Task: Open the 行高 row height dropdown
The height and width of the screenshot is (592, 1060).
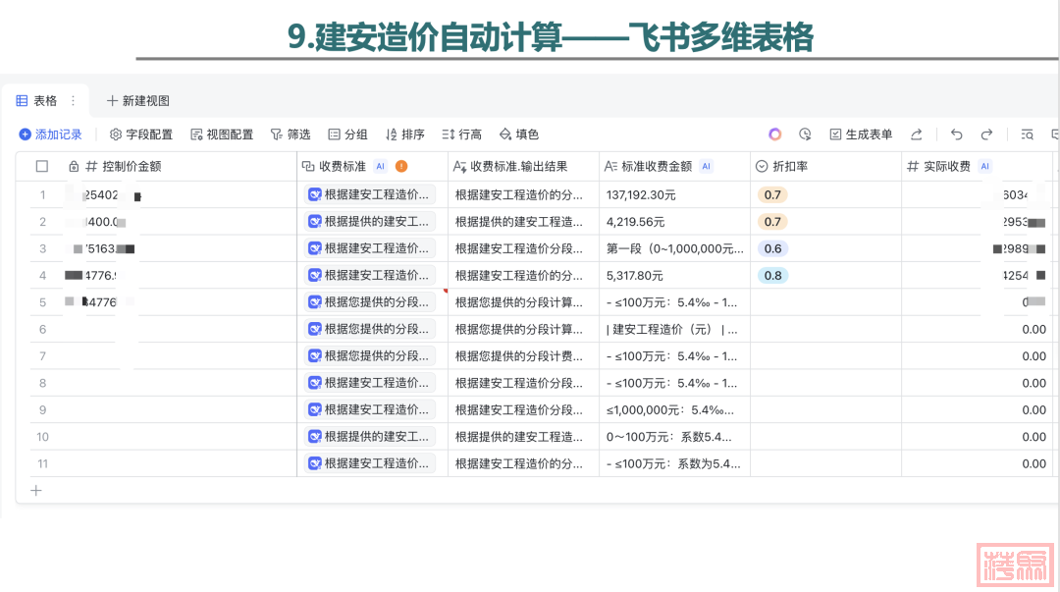Action: click(x=461, y=135)
